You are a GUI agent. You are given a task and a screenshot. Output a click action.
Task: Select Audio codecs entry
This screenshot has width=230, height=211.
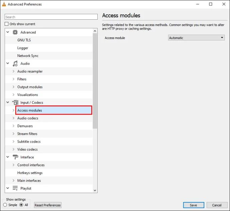(28, 118)
